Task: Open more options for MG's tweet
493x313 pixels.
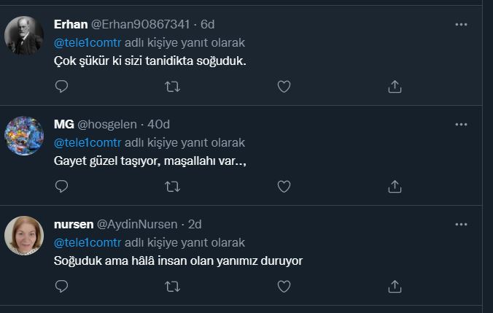Action: (461, 124)
